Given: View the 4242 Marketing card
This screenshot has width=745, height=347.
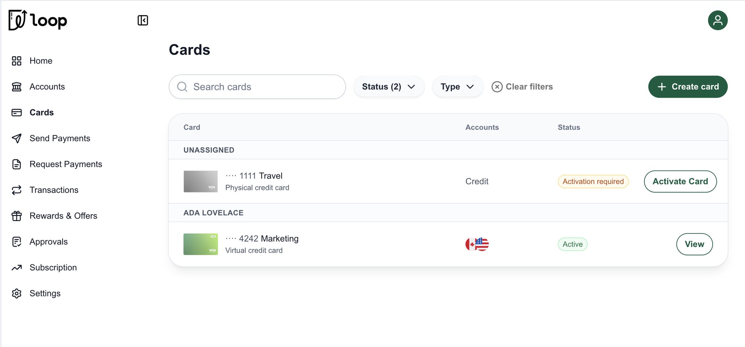Looking at the screenshot, I should coord(694,244).
